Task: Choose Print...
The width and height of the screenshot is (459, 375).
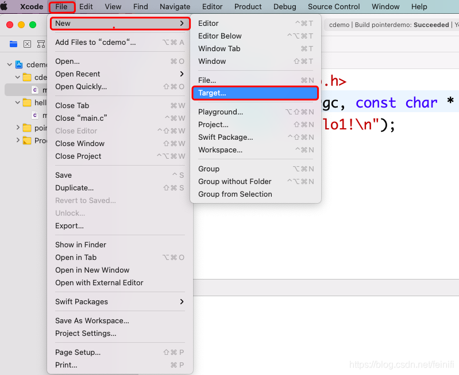Action: [x=120, y=365]
